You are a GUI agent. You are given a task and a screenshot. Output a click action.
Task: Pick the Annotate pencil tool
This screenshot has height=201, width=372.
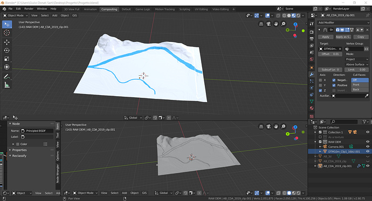point(7,77)
